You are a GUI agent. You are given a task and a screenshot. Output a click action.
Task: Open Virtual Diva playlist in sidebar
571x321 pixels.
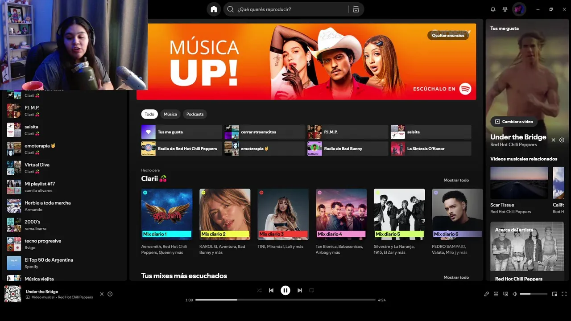tap(65, 168)
